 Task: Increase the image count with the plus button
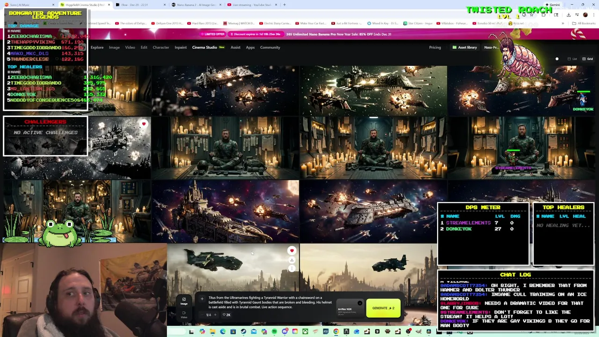pyautogui.click(x=215, y=315)
